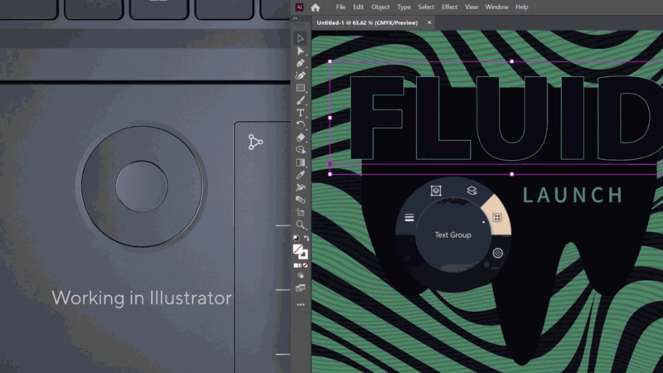663x373 pixels.
Task: Click the radial menu layers icon
Action: (472, 191)
